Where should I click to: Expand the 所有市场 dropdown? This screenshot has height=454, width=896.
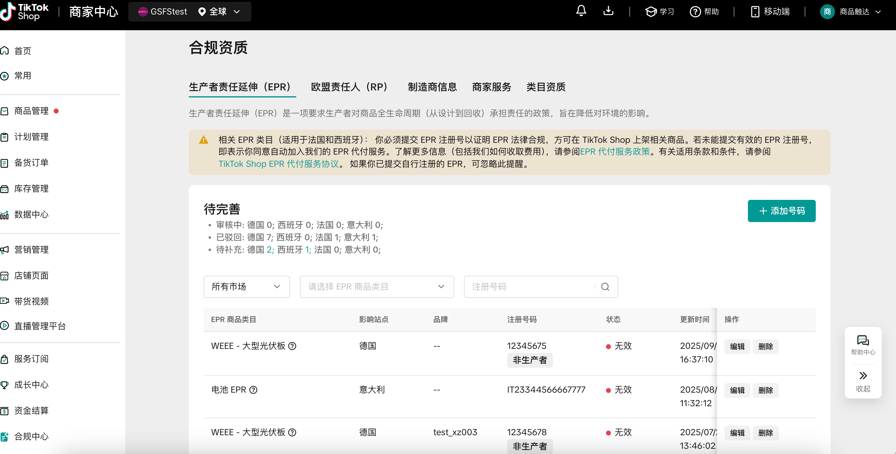pyautogui.click(x=246, y=287)
